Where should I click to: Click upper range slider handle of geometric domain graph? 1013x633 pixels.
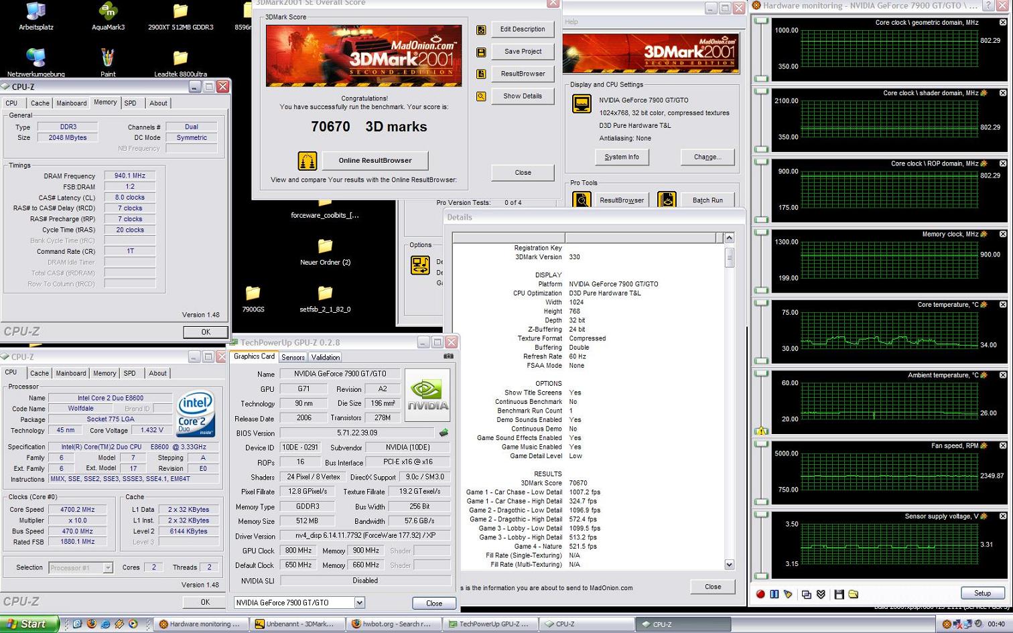762,21
